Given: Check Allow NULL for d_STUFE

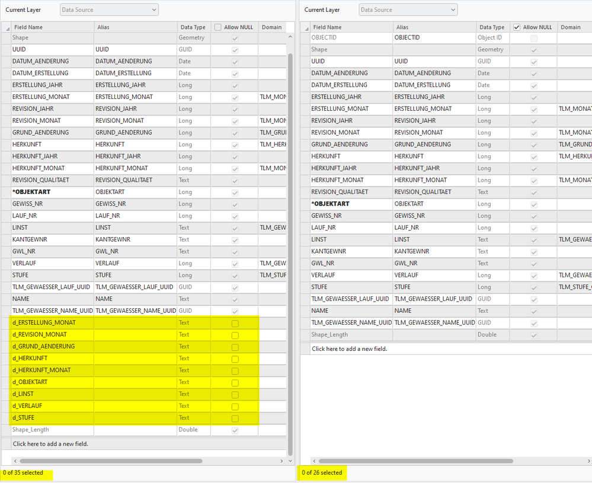Looking at the screenshot, I should pyautogui.click(x=235, y=418).
